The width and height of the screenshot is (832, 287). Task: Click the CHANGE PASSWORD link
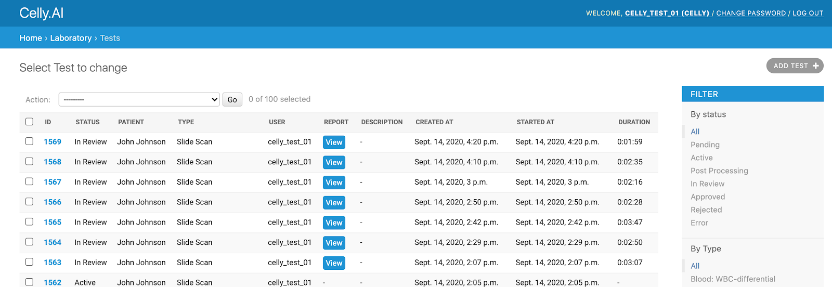pos(751,14)
